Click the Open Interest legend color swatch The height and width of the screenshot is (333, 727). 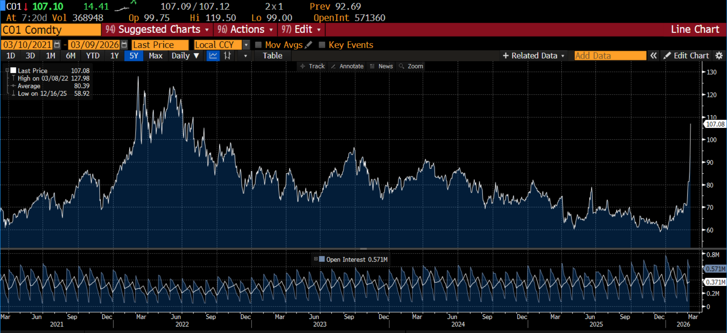click(322, 259)
